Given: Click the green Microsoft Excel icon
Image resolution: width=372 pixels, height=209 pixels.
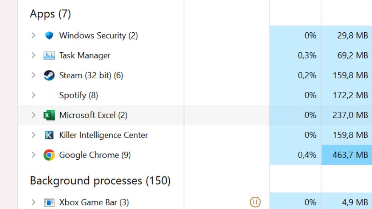Looking at the screenshot, I should [49, 115].
